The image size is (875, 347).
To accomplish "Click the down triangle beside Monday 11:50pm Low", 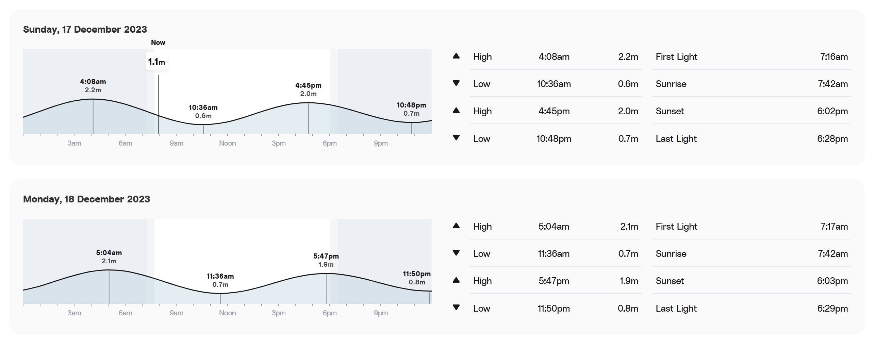I will click(x=456, y=307).
